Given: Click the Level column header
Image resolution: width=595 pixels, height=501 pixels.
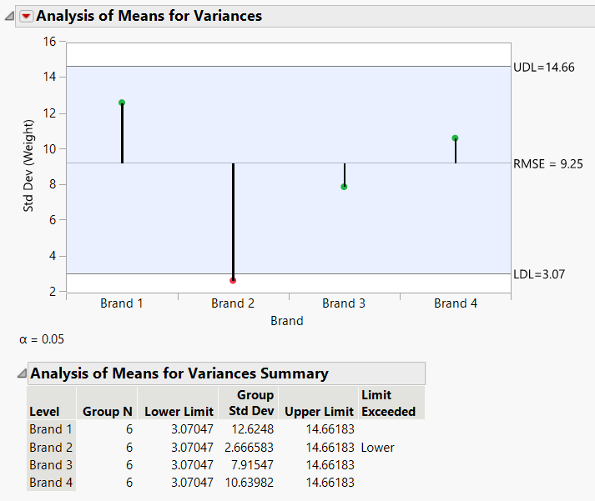Looking at the screenshot, I should click(44, 411).
